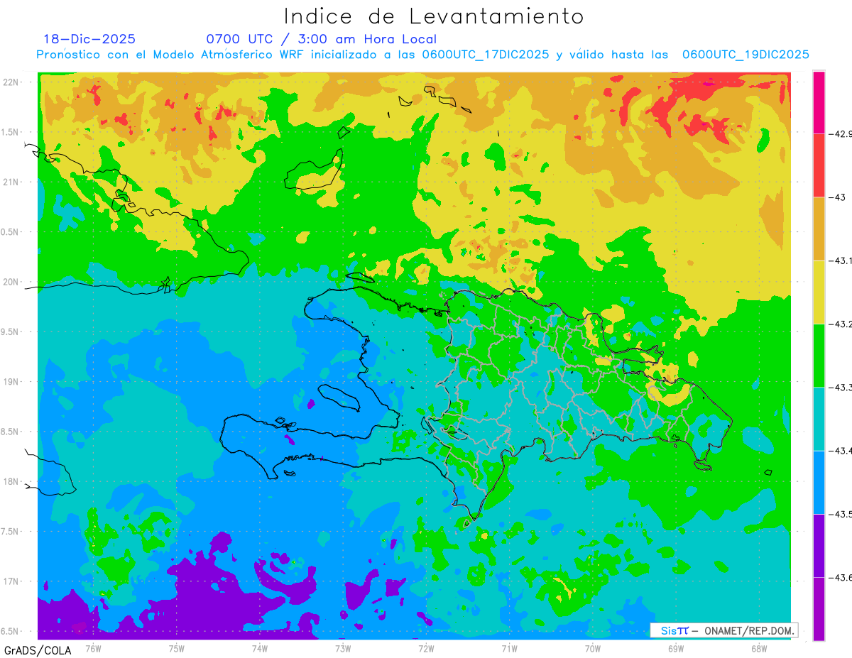This screenshot has height=658, width=852.
Task: Pick the dark purple legend swatch
Action: coord(819,545)
